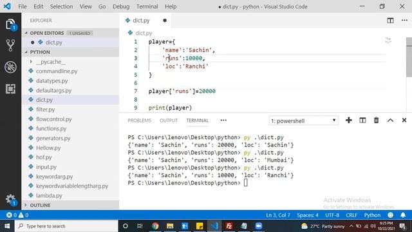Show hidden system tray icons
This screenshot has height=232, width=412.
(x=351, y=226)
